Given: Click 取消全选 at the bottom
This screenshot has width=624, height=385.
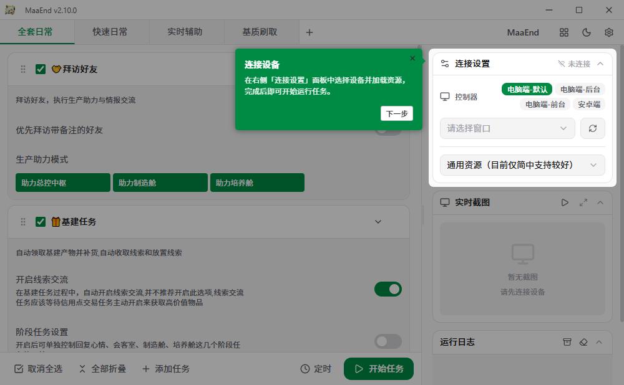Looking at the screenshot, I should [38, 369].
